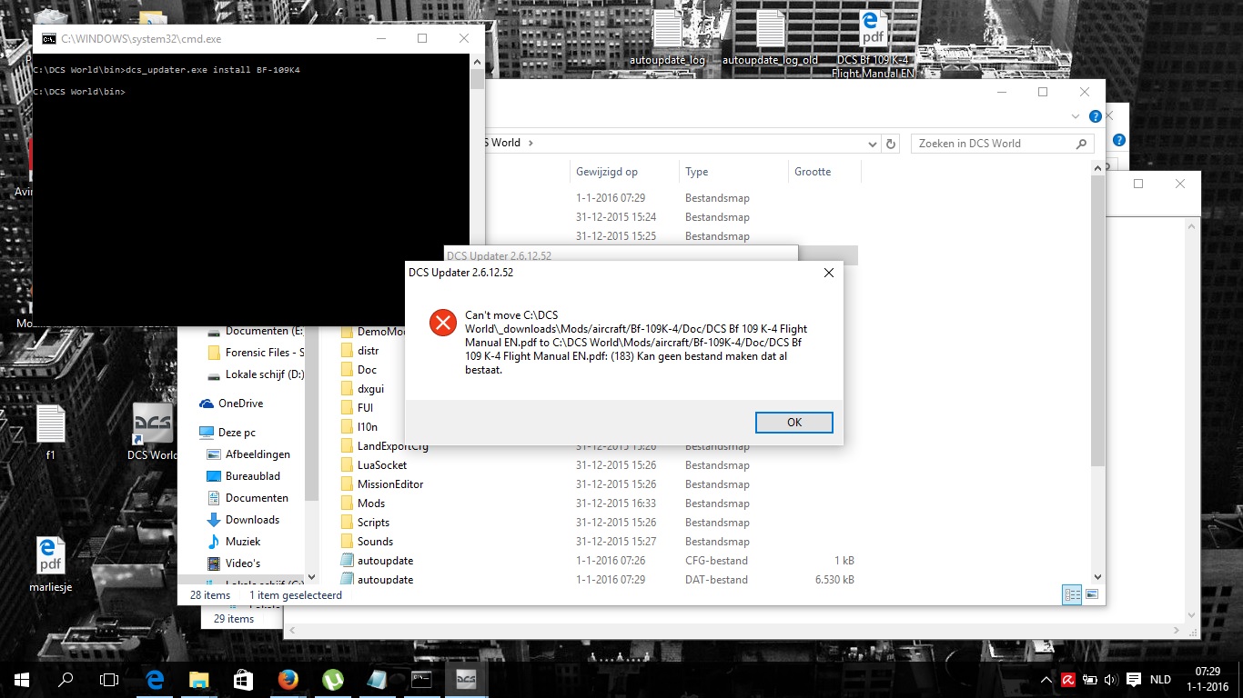This screenshot has width=1243, height=698.
Task: Switch Explorer to details view icon
Action: click(x=1072, y=594)
